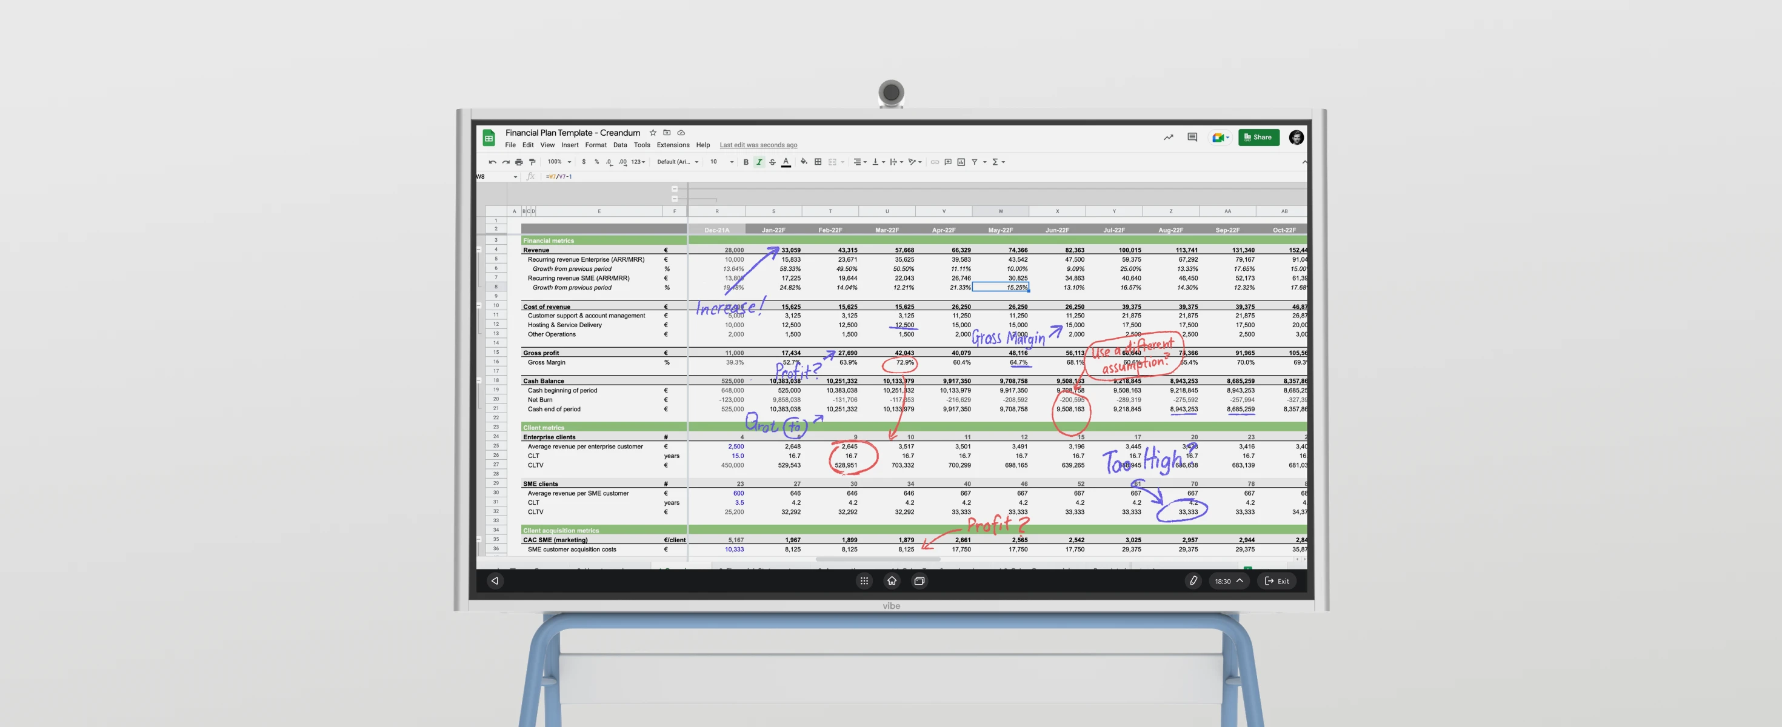Click the 'Last edit was seconds ago' link

[x=758, y=145]
